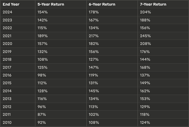Click the 245% 7-year return cell
Screen dimensions: 189x127
click(x=145, y=36)
